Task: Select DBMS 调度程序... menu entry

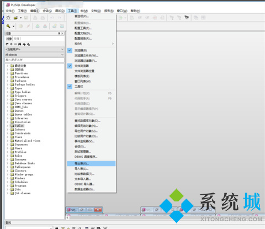Action: [x=91, y=157]
